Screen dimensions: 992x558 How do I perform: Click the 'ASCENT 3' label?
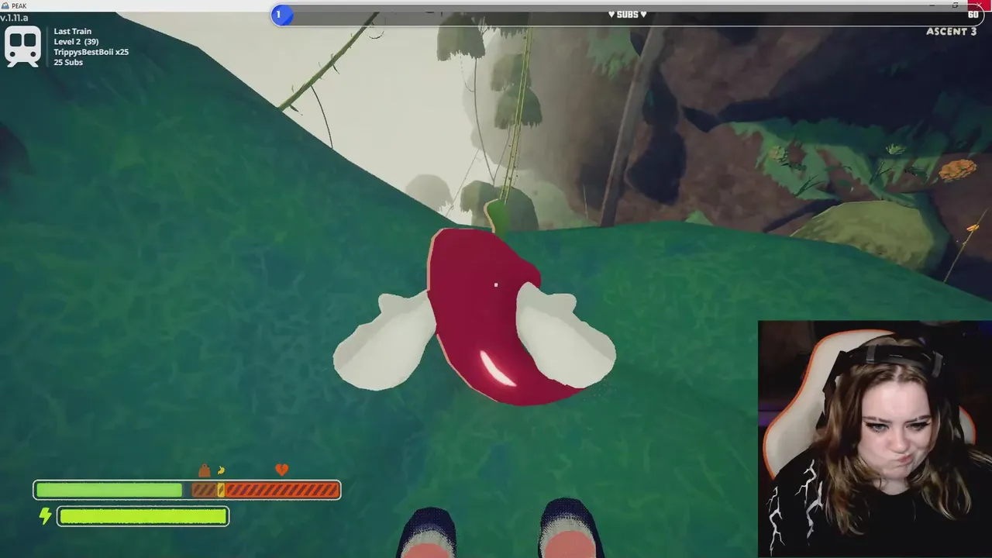click(x=952, y=32)
